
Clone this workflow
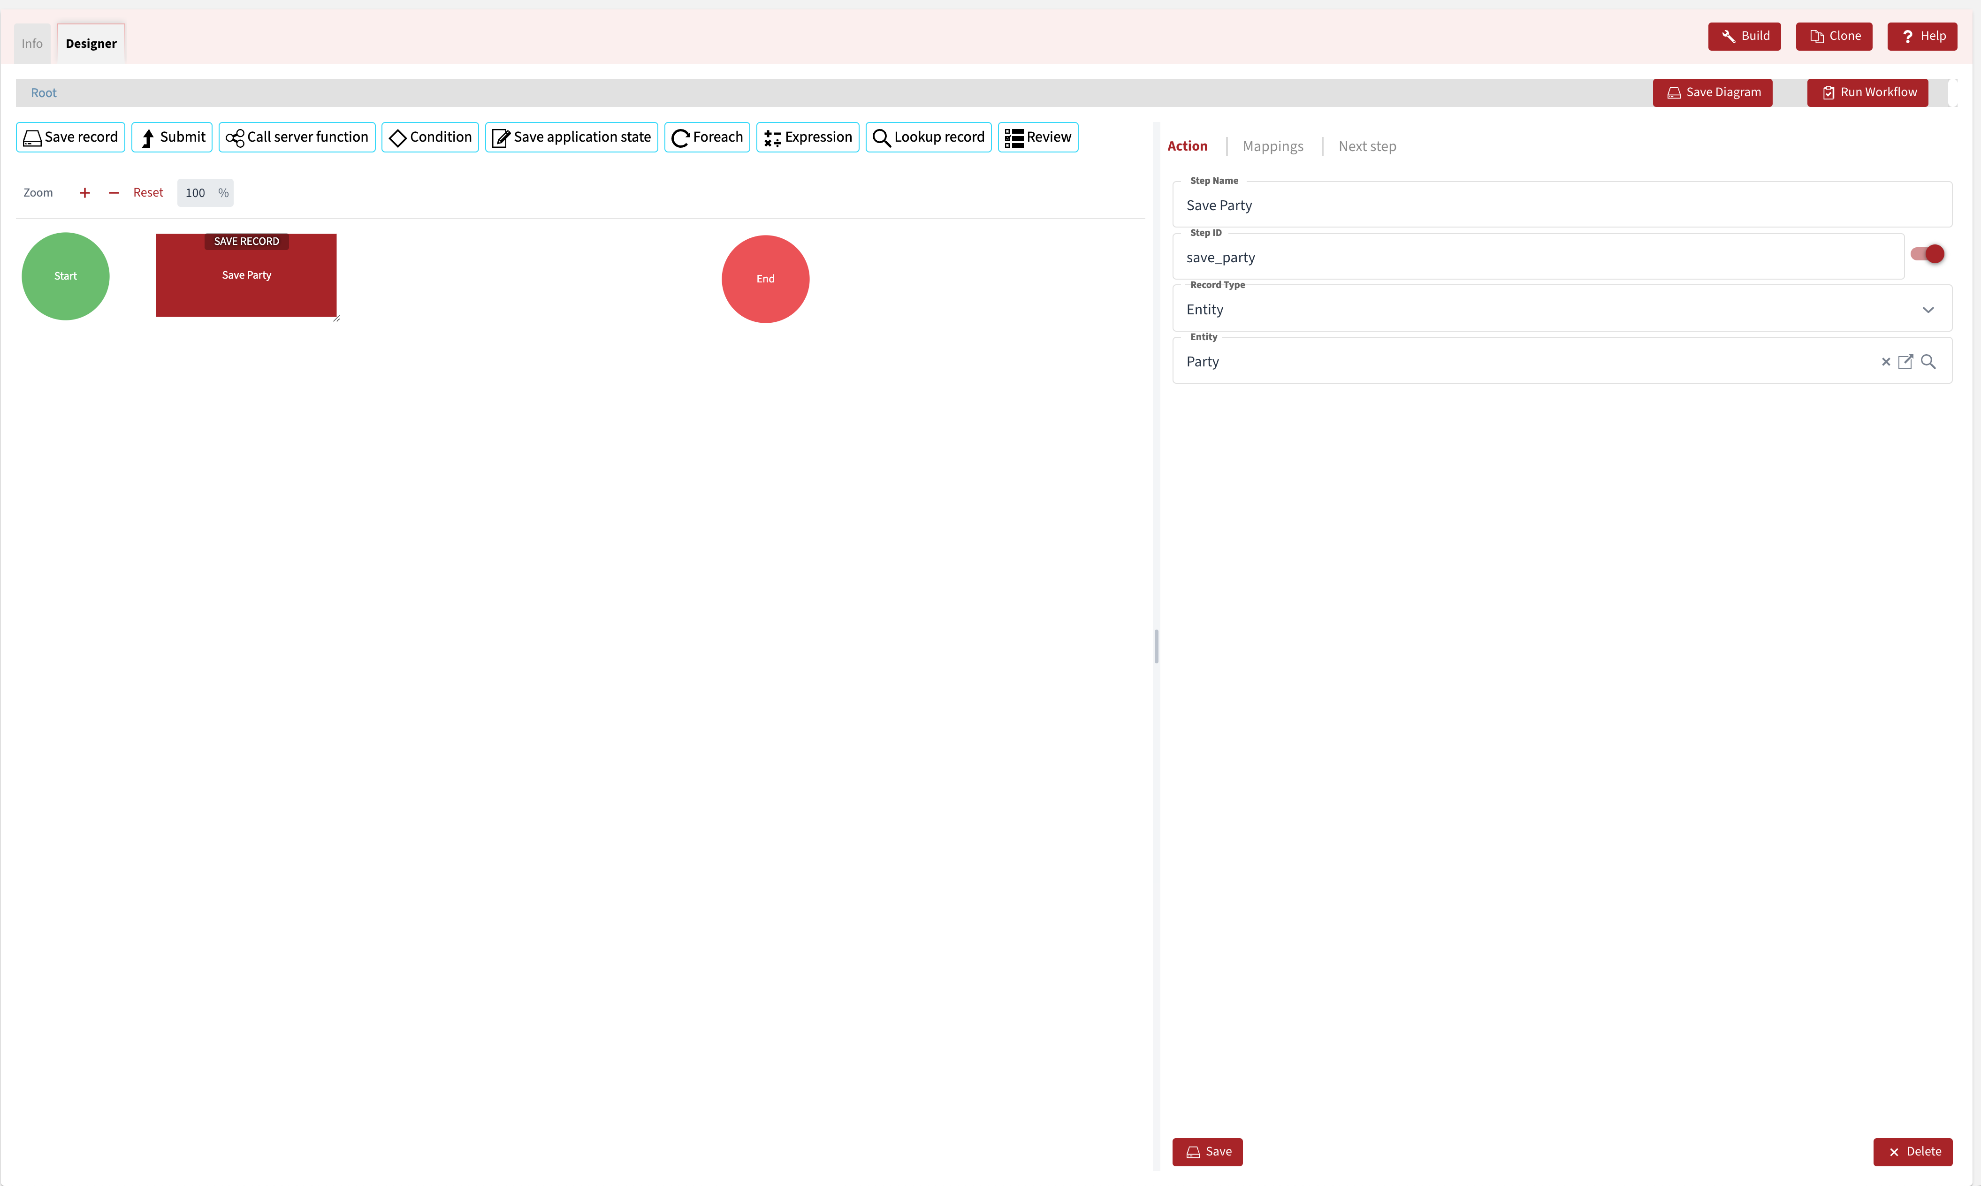pyautogui.click(x=1834, y=36)
